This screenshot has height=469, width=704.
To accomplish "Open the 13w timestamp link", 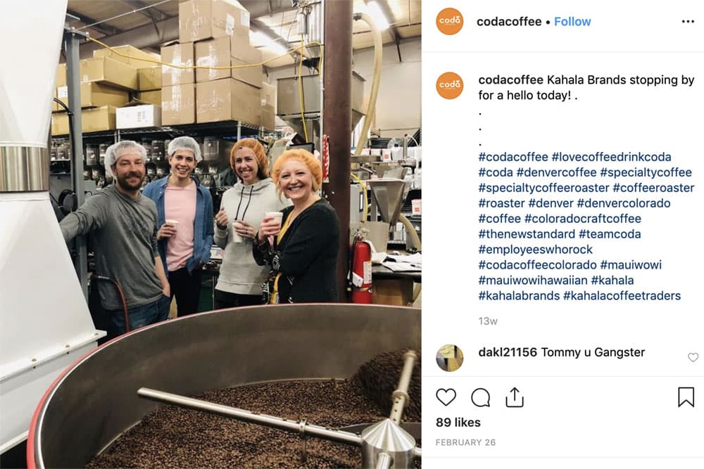I will coord(488,321).
